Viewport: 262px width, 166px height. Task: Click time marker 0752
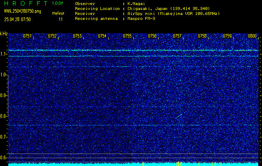(52, 36)
